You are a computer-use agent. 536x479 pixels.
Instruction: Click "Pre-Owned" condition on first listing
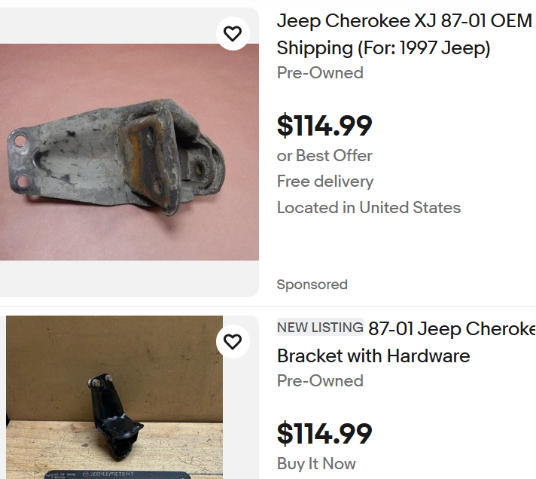click(320, 73)
